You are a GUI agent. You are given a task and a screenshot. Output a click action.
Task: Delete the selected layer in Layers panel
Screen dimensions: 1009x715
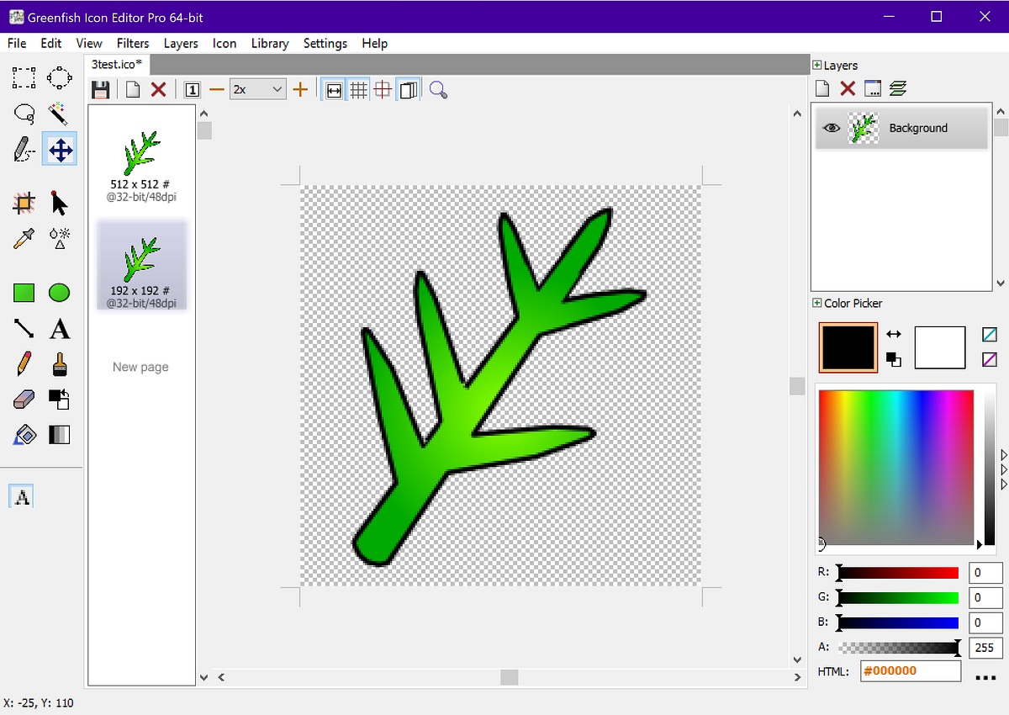coord(848,87)
